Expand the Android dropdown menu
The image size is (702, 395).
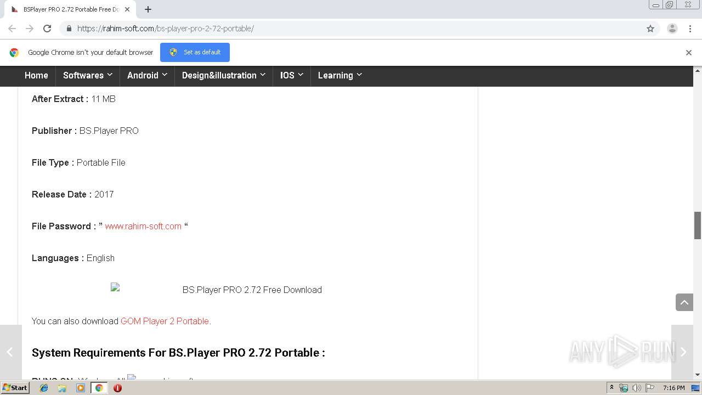147,76
